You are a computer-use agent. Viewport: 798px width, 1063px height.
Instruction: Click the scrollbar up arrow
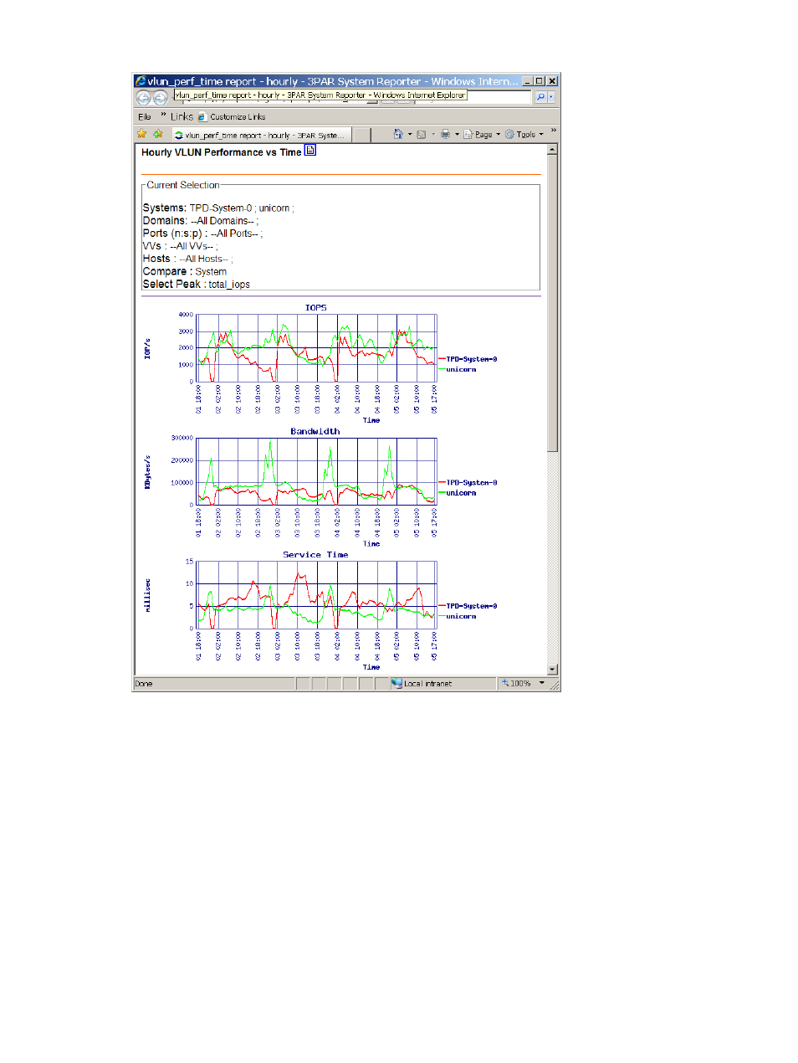pyautogui.click(x=552, y=150)
